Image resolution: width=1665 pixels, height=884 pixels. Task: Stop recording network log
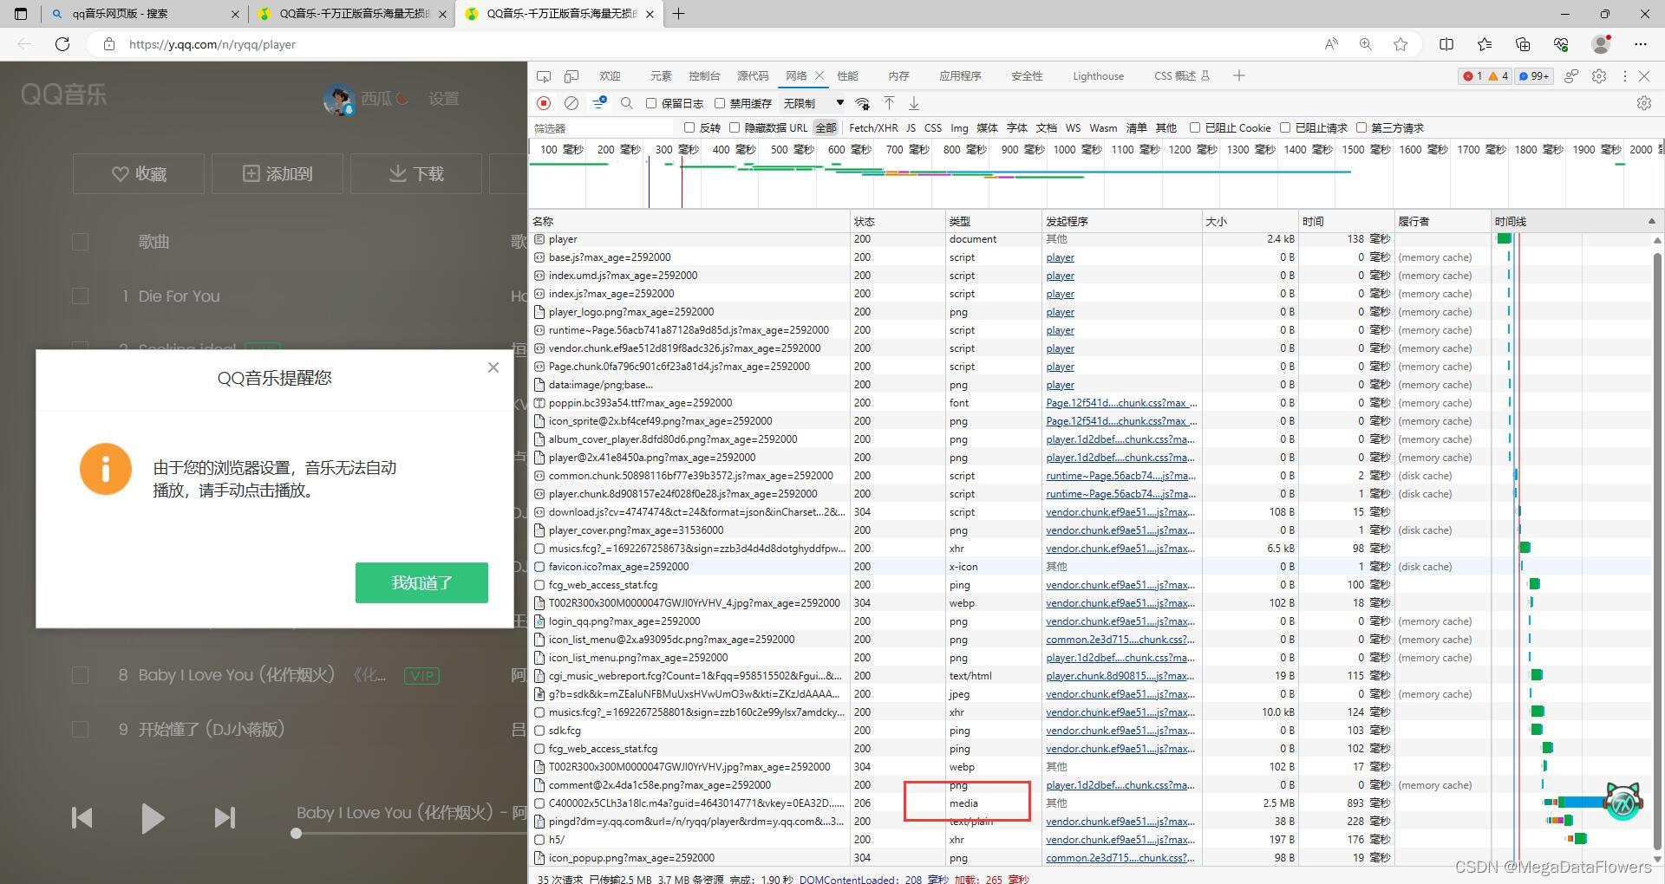[544, 103]
